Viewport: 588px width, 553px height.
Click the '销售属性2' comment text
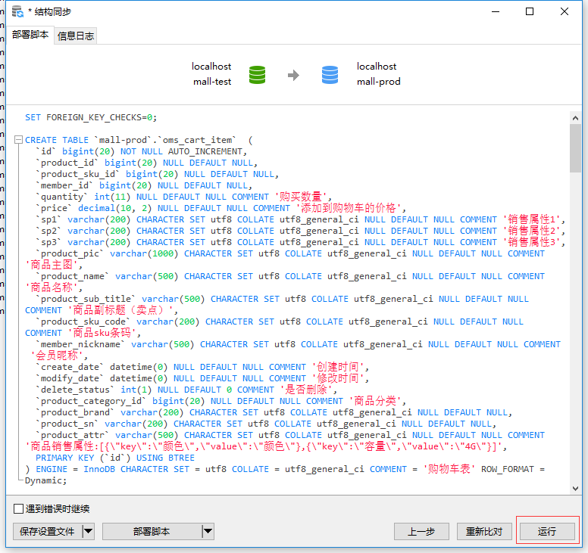(532, 231)
